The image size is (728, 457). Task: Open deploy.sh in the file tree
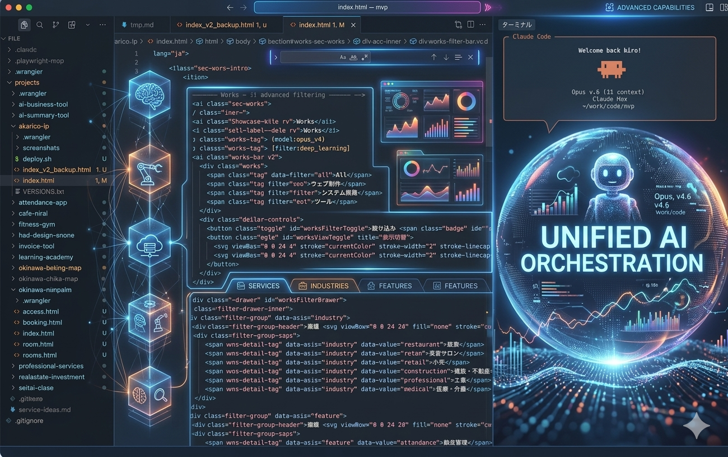pyautogui.click(x=37, y=159)
